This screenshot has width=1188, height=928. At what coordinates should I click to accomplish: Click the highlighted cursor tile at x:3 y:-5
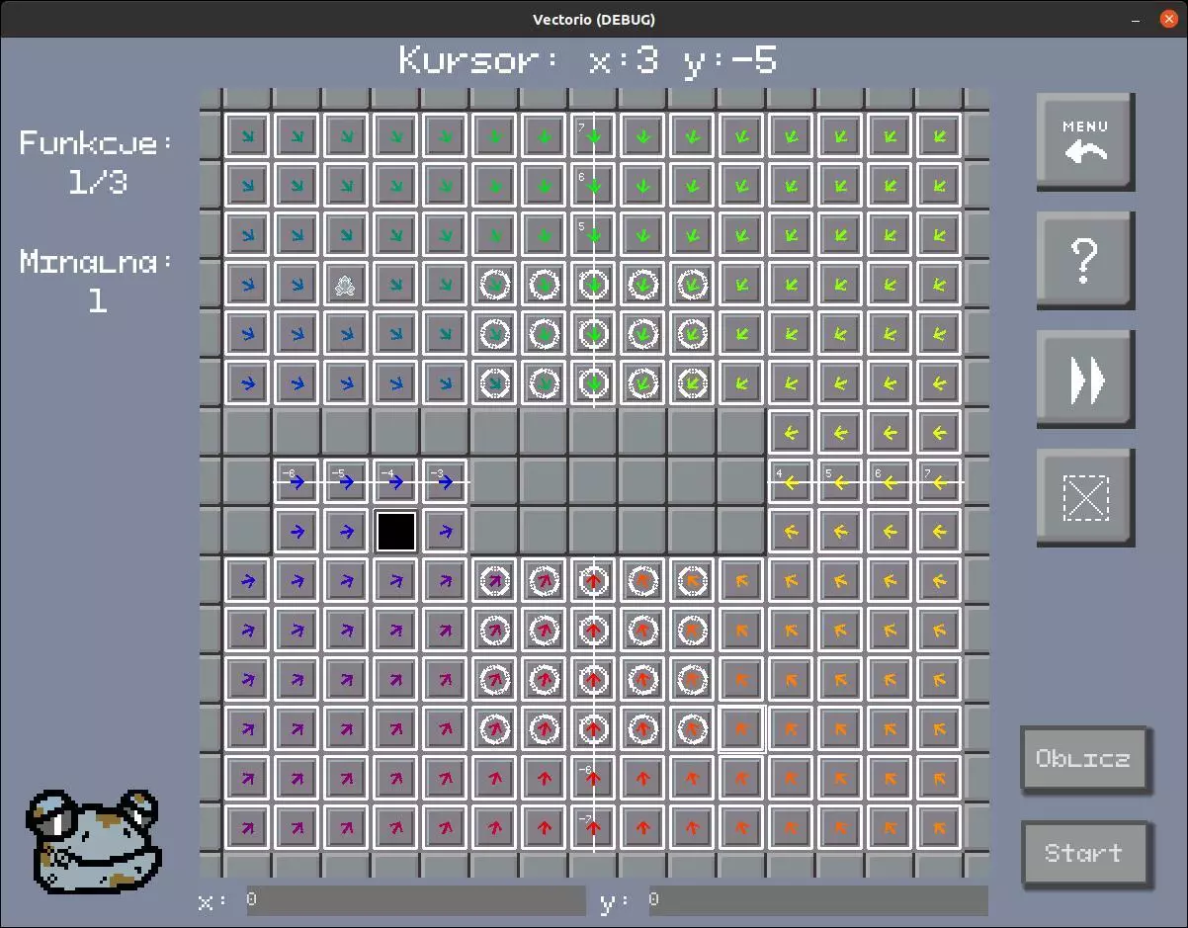click(x=741, y=729)
